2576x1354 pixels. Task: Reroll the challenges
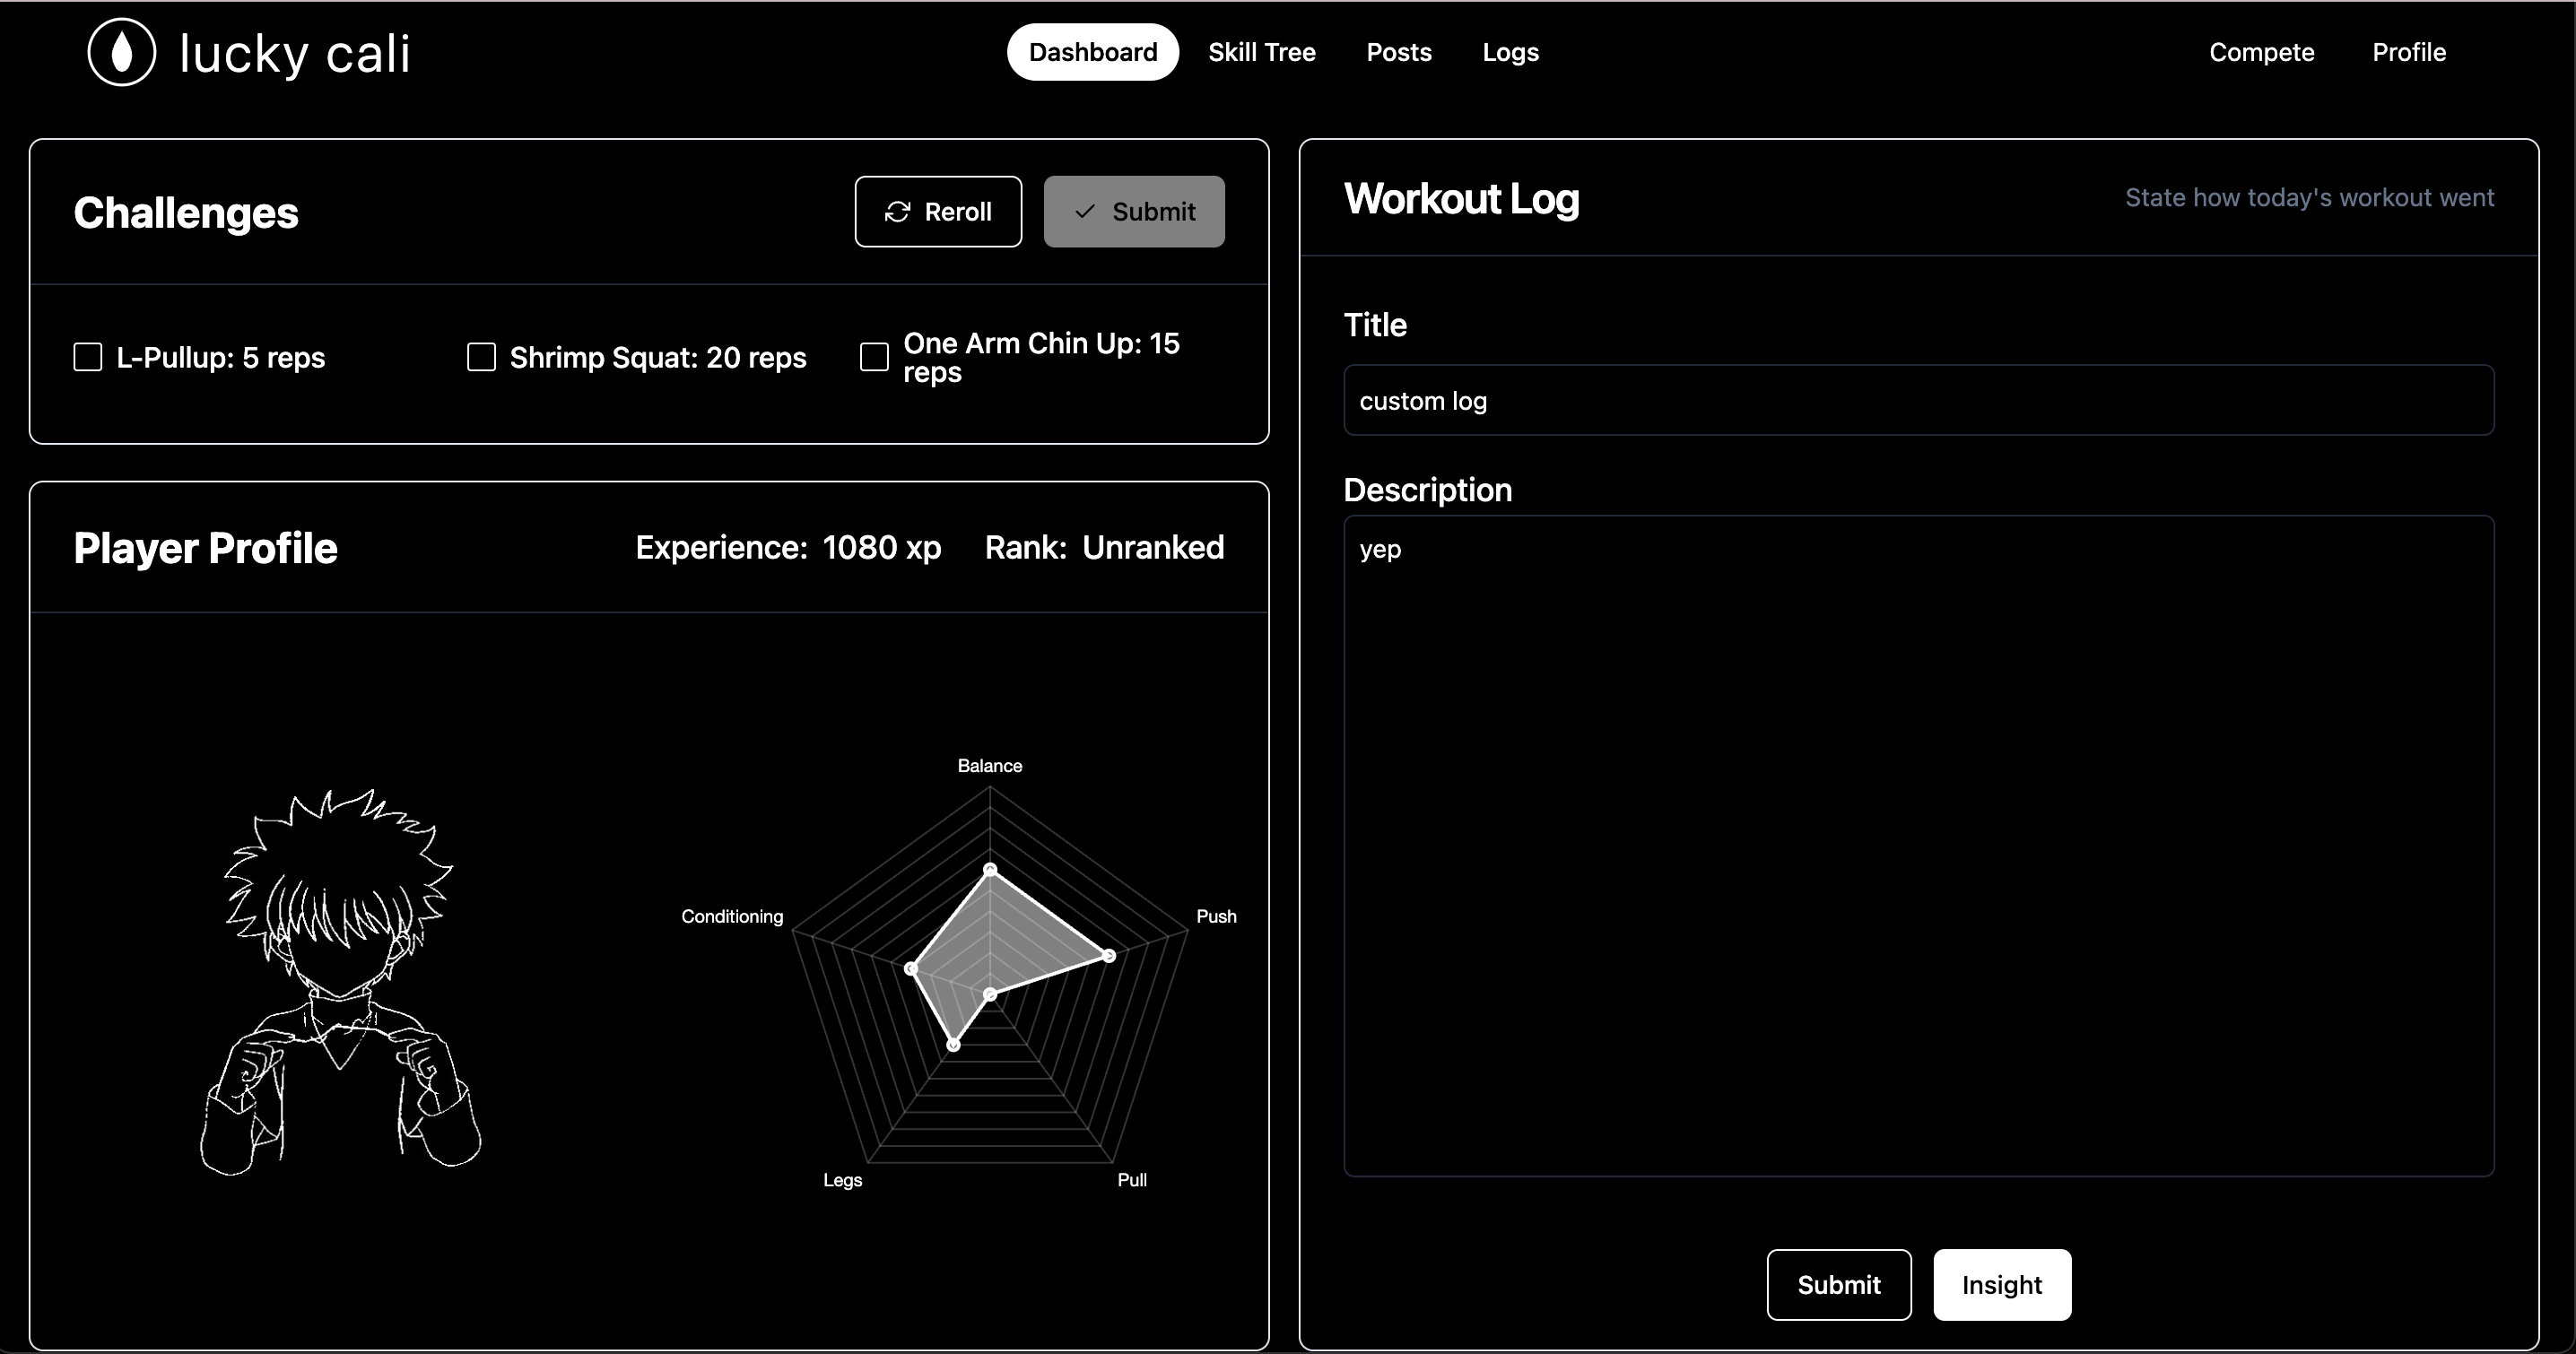pyautogui.click(x=938, y=212)
